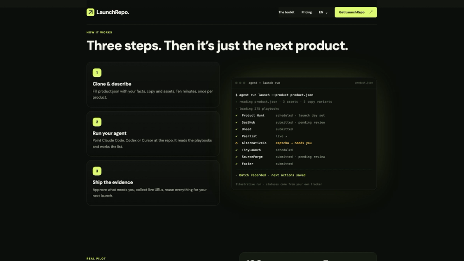464x261 pixels.
Task: Click the scheduled · launch day set status
Action: [300, 115]
